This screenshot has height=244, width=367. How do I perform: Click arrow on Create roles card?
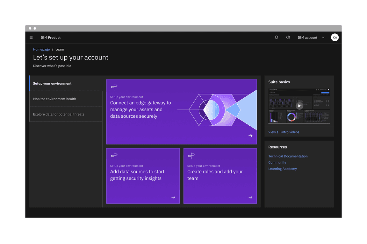coord(250,198)
